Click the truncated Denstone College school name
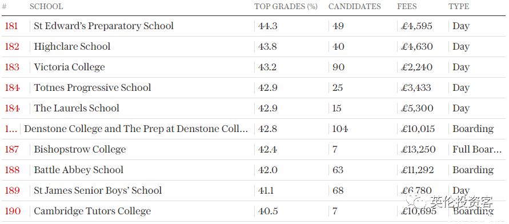This screenshot has height=224, width=509. tap(136, 129)
